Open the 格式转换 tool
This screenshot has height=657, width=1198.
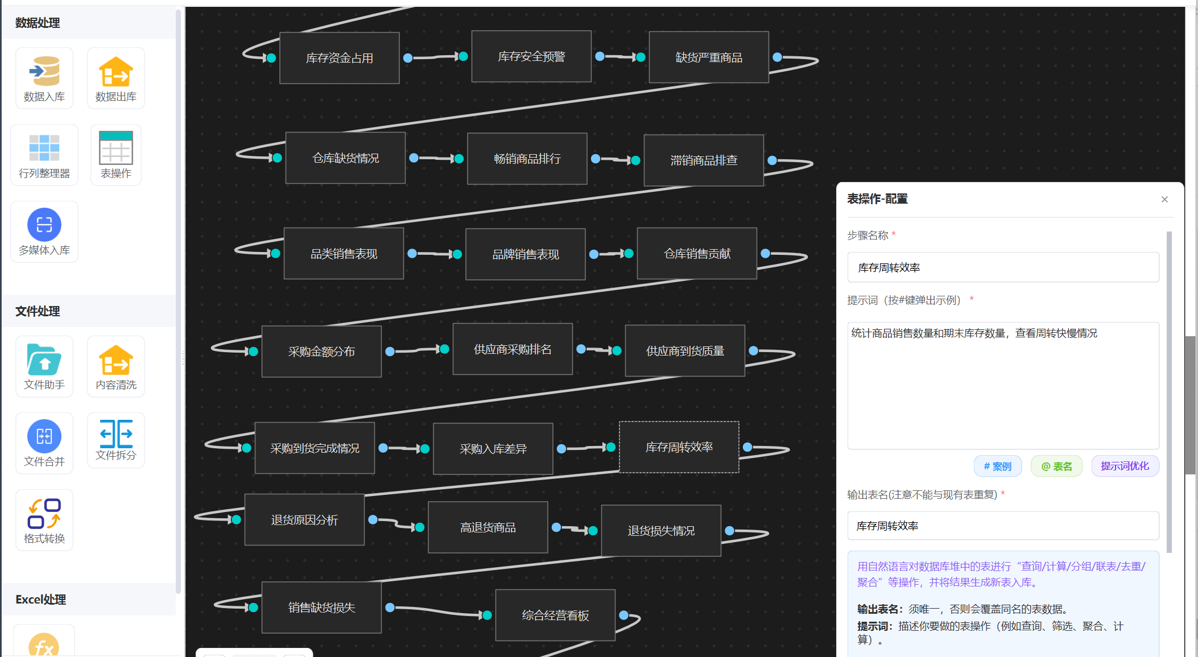tap(44, 514)
